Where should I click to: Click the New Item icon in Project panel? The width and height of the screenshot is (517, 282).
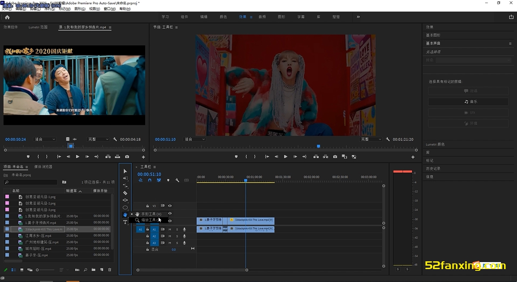coord(101,270)
